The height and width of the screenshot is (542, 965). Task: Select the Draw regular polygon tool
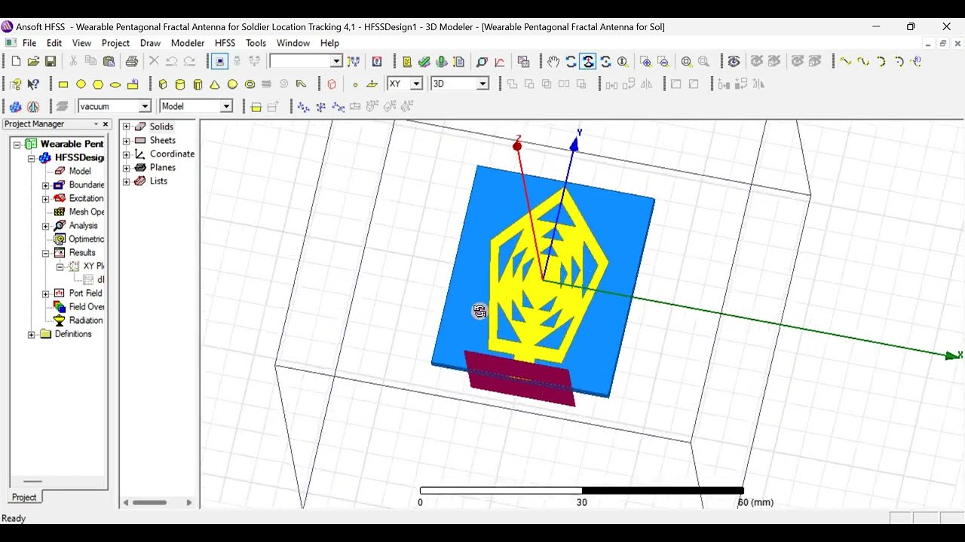pos(98,84)
